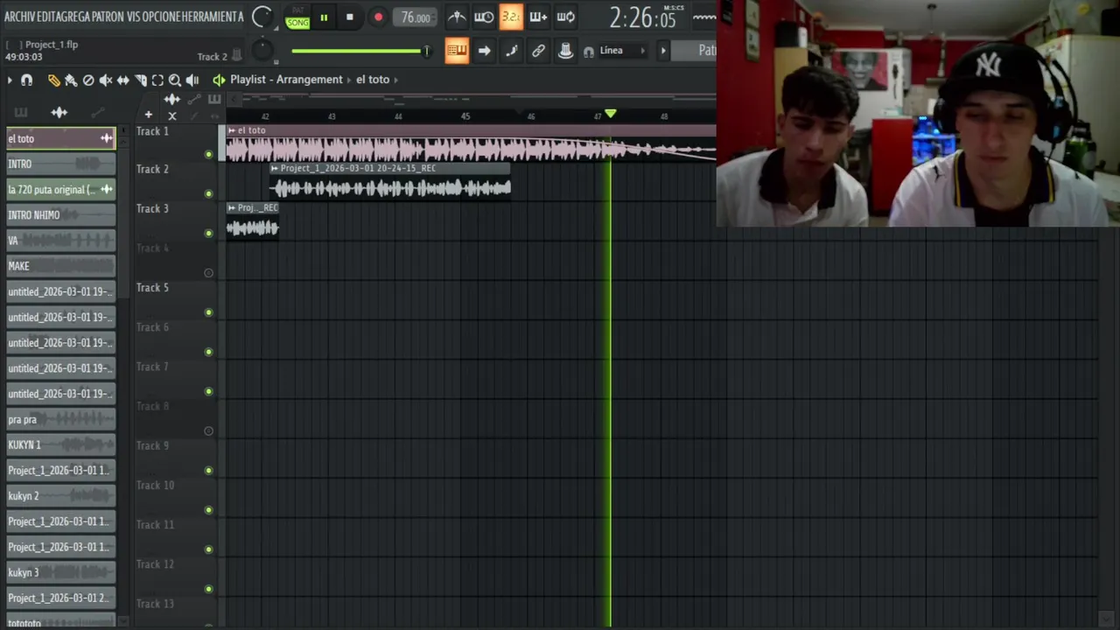Open Project_1_2026-03-01 20-24-15_REC clip menu arrow
The height and width of the screenshot is (630, 1120).
coord(275,168)
